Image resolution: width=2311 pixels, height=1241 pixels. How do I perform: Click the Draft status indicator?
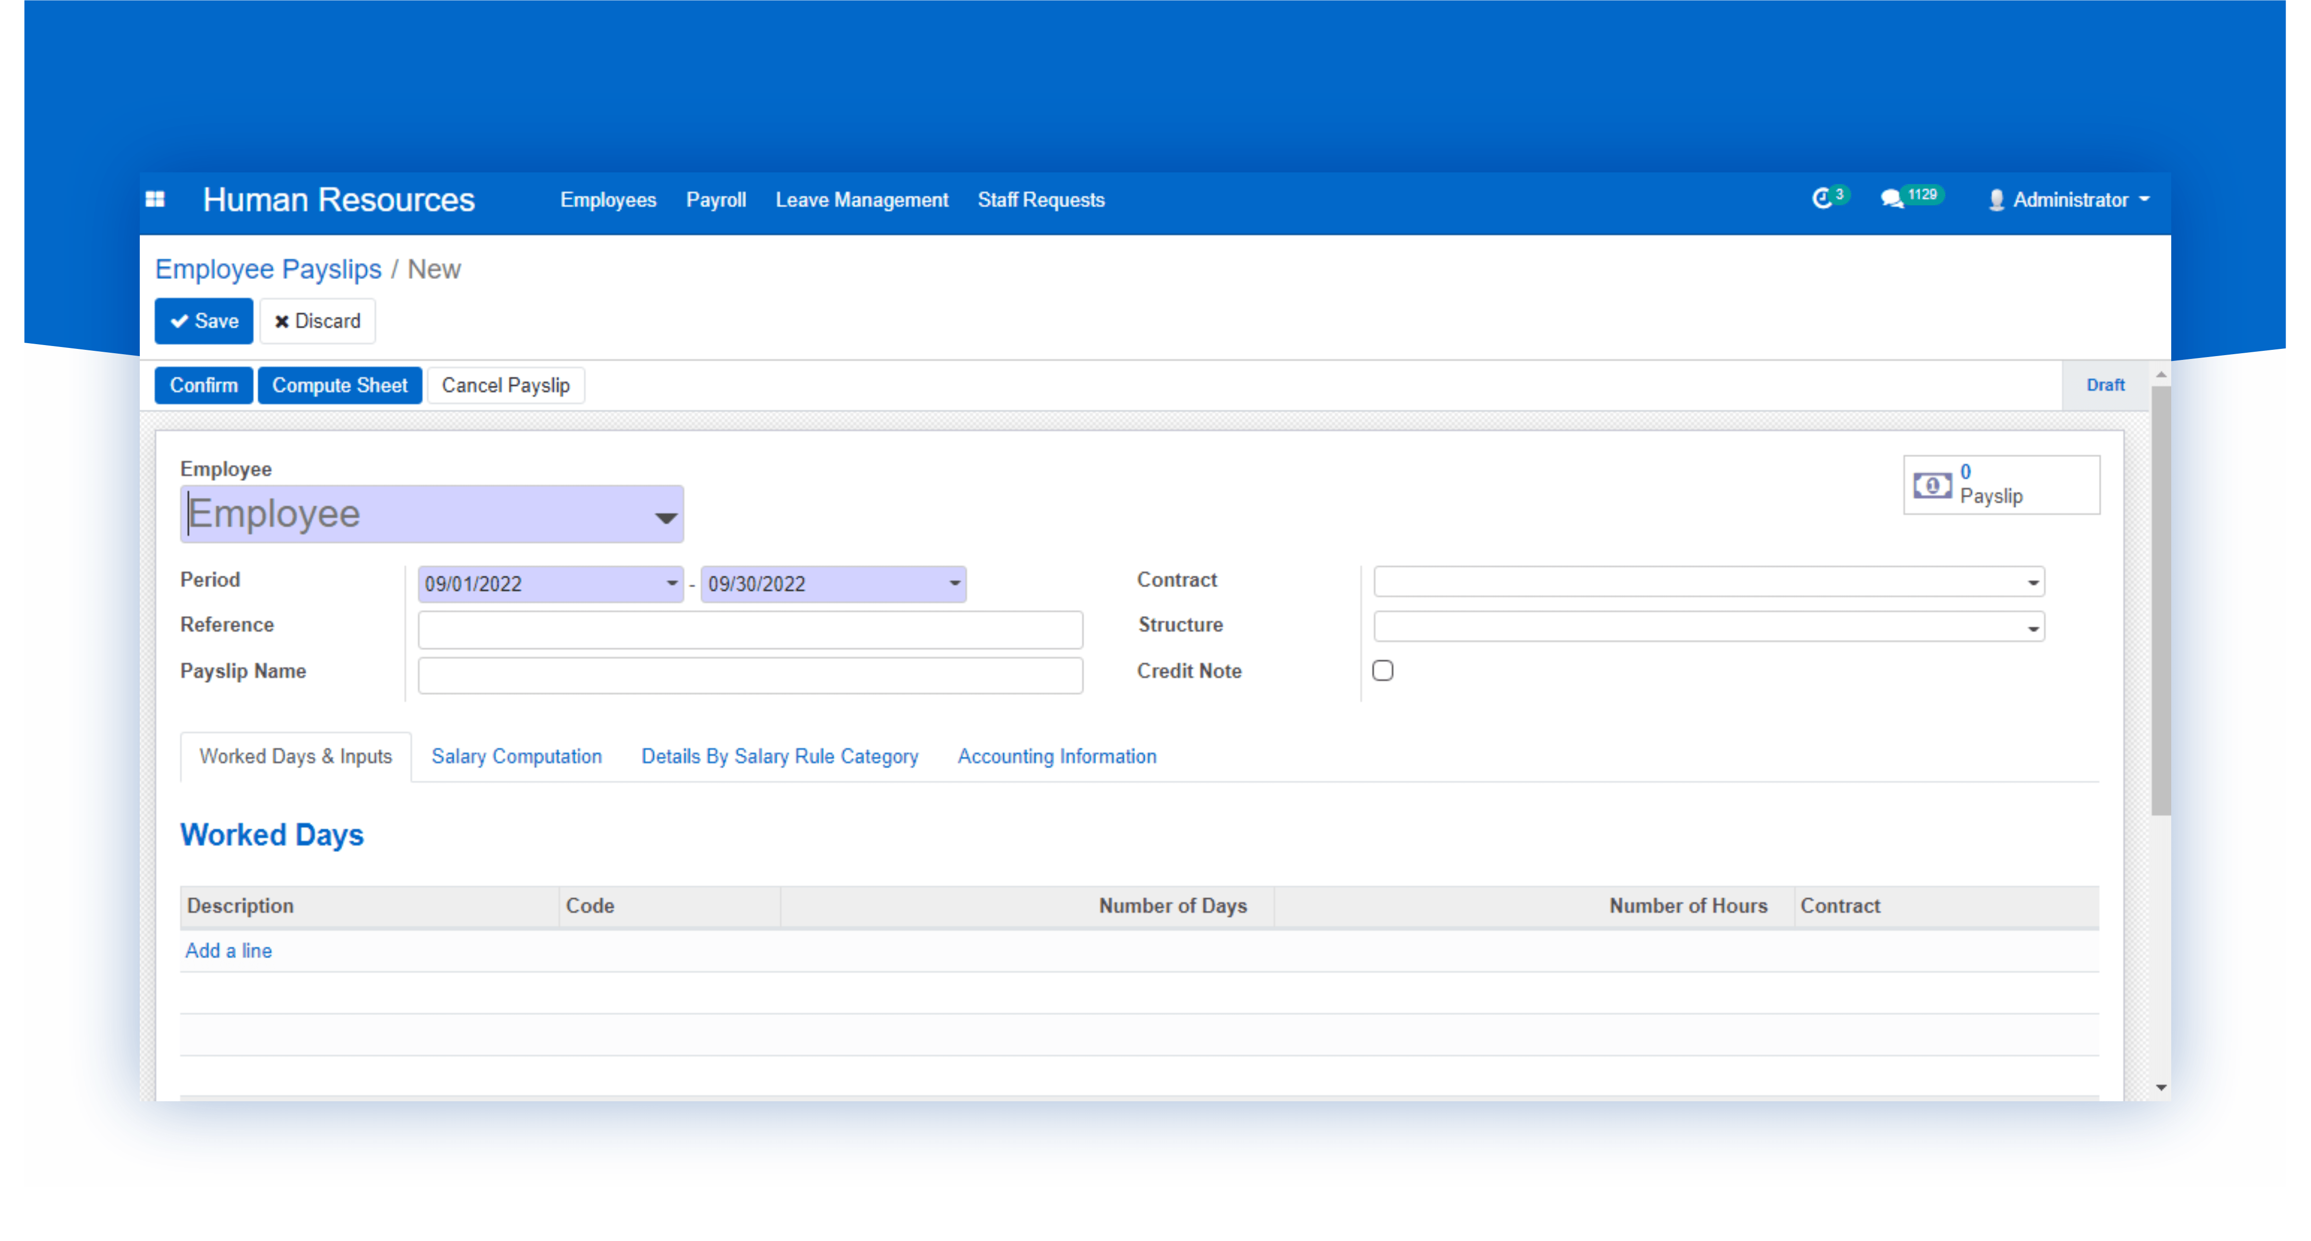pos(2105,385)
